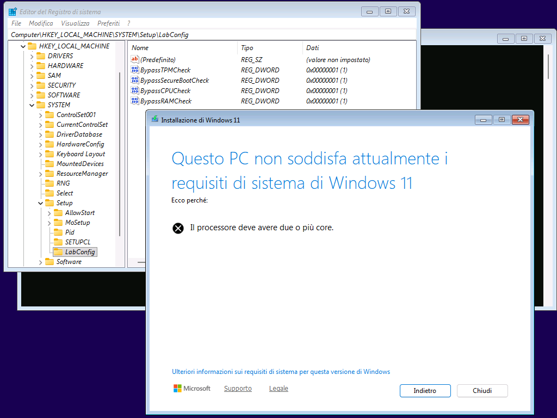The width and height of the screenshot is (557, 418).
Task: Click the BypassTPMCheck DWORD value icon
Action: (x=135, y=70)
